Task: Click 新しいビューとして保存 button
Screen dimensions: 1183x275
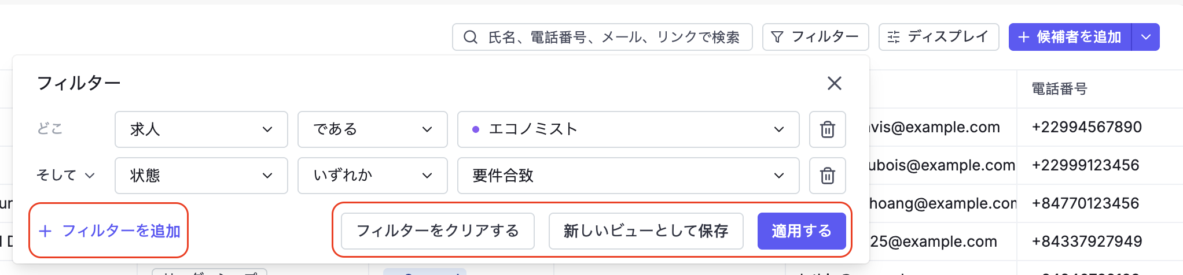Action: pos(646,231)
